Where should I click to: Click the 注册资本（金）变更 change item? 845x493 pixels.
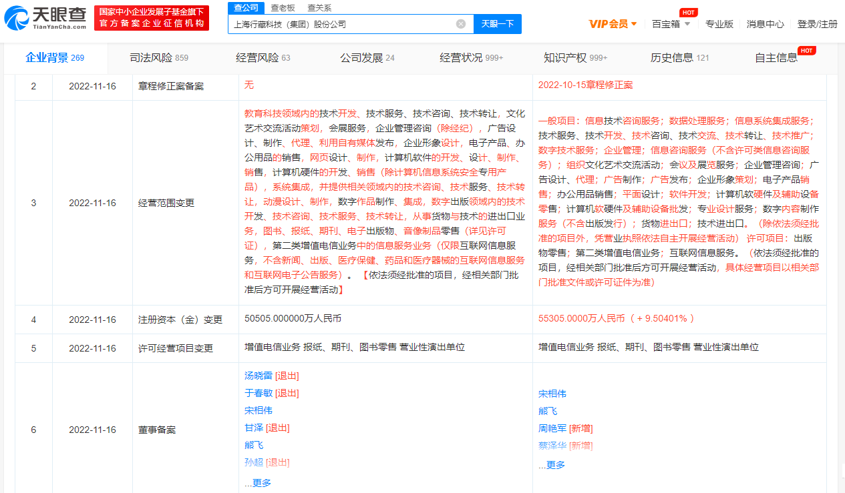click(x=180, y=320)
